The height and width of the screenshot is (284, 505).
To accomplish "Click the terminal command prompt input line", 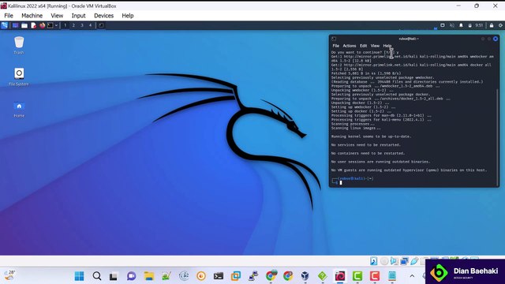I will 413,182.
